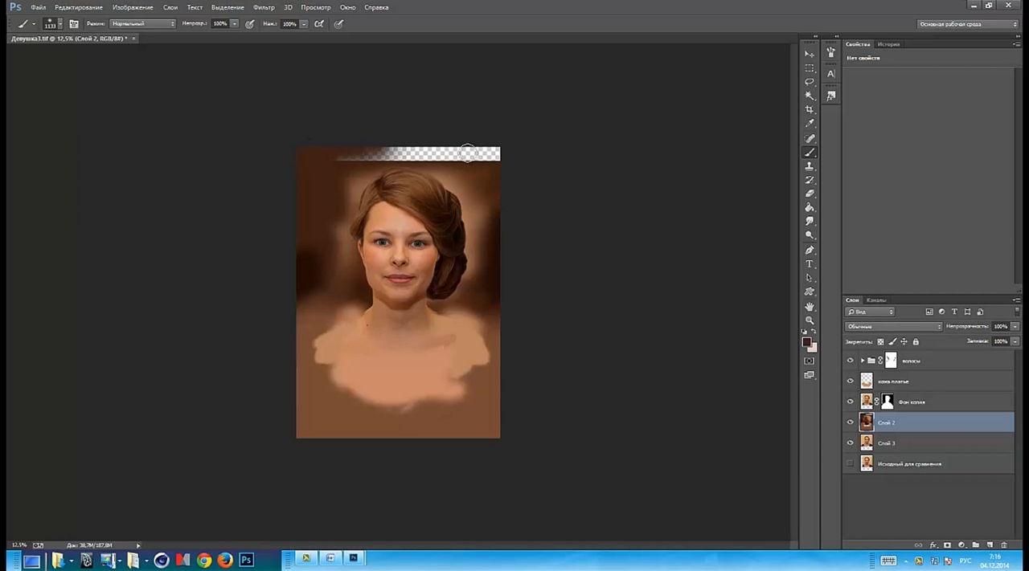Switch to the 'Каналы' tab

876,300
